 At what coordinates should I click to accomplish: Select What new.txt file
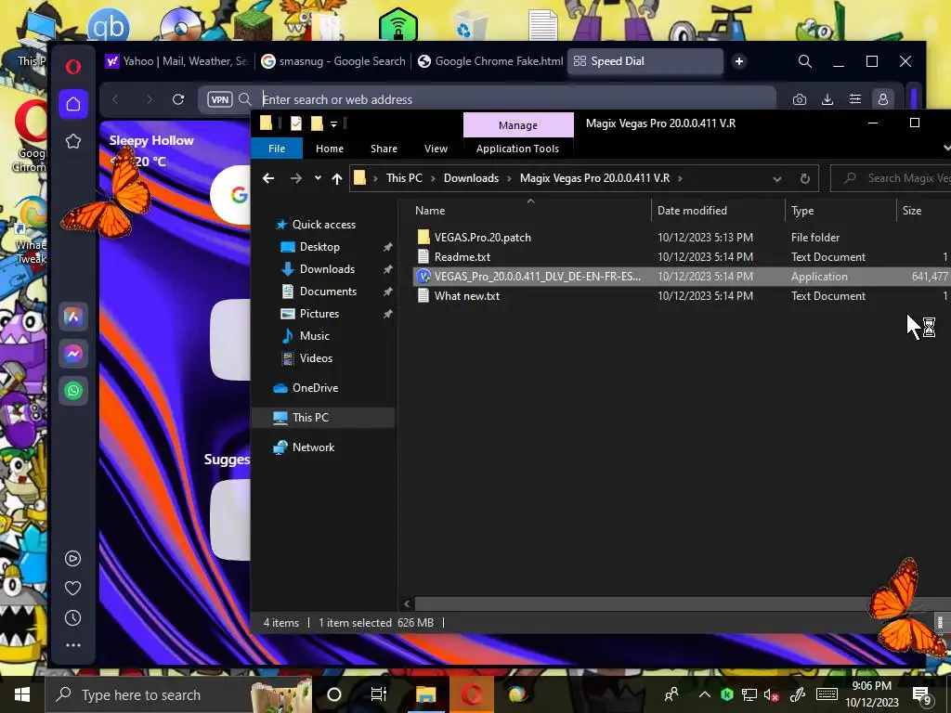(x=467, y=296)
